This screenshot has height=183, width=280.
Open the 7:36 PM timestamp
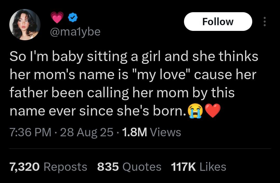pyautogui.click(x=30, y=132)
